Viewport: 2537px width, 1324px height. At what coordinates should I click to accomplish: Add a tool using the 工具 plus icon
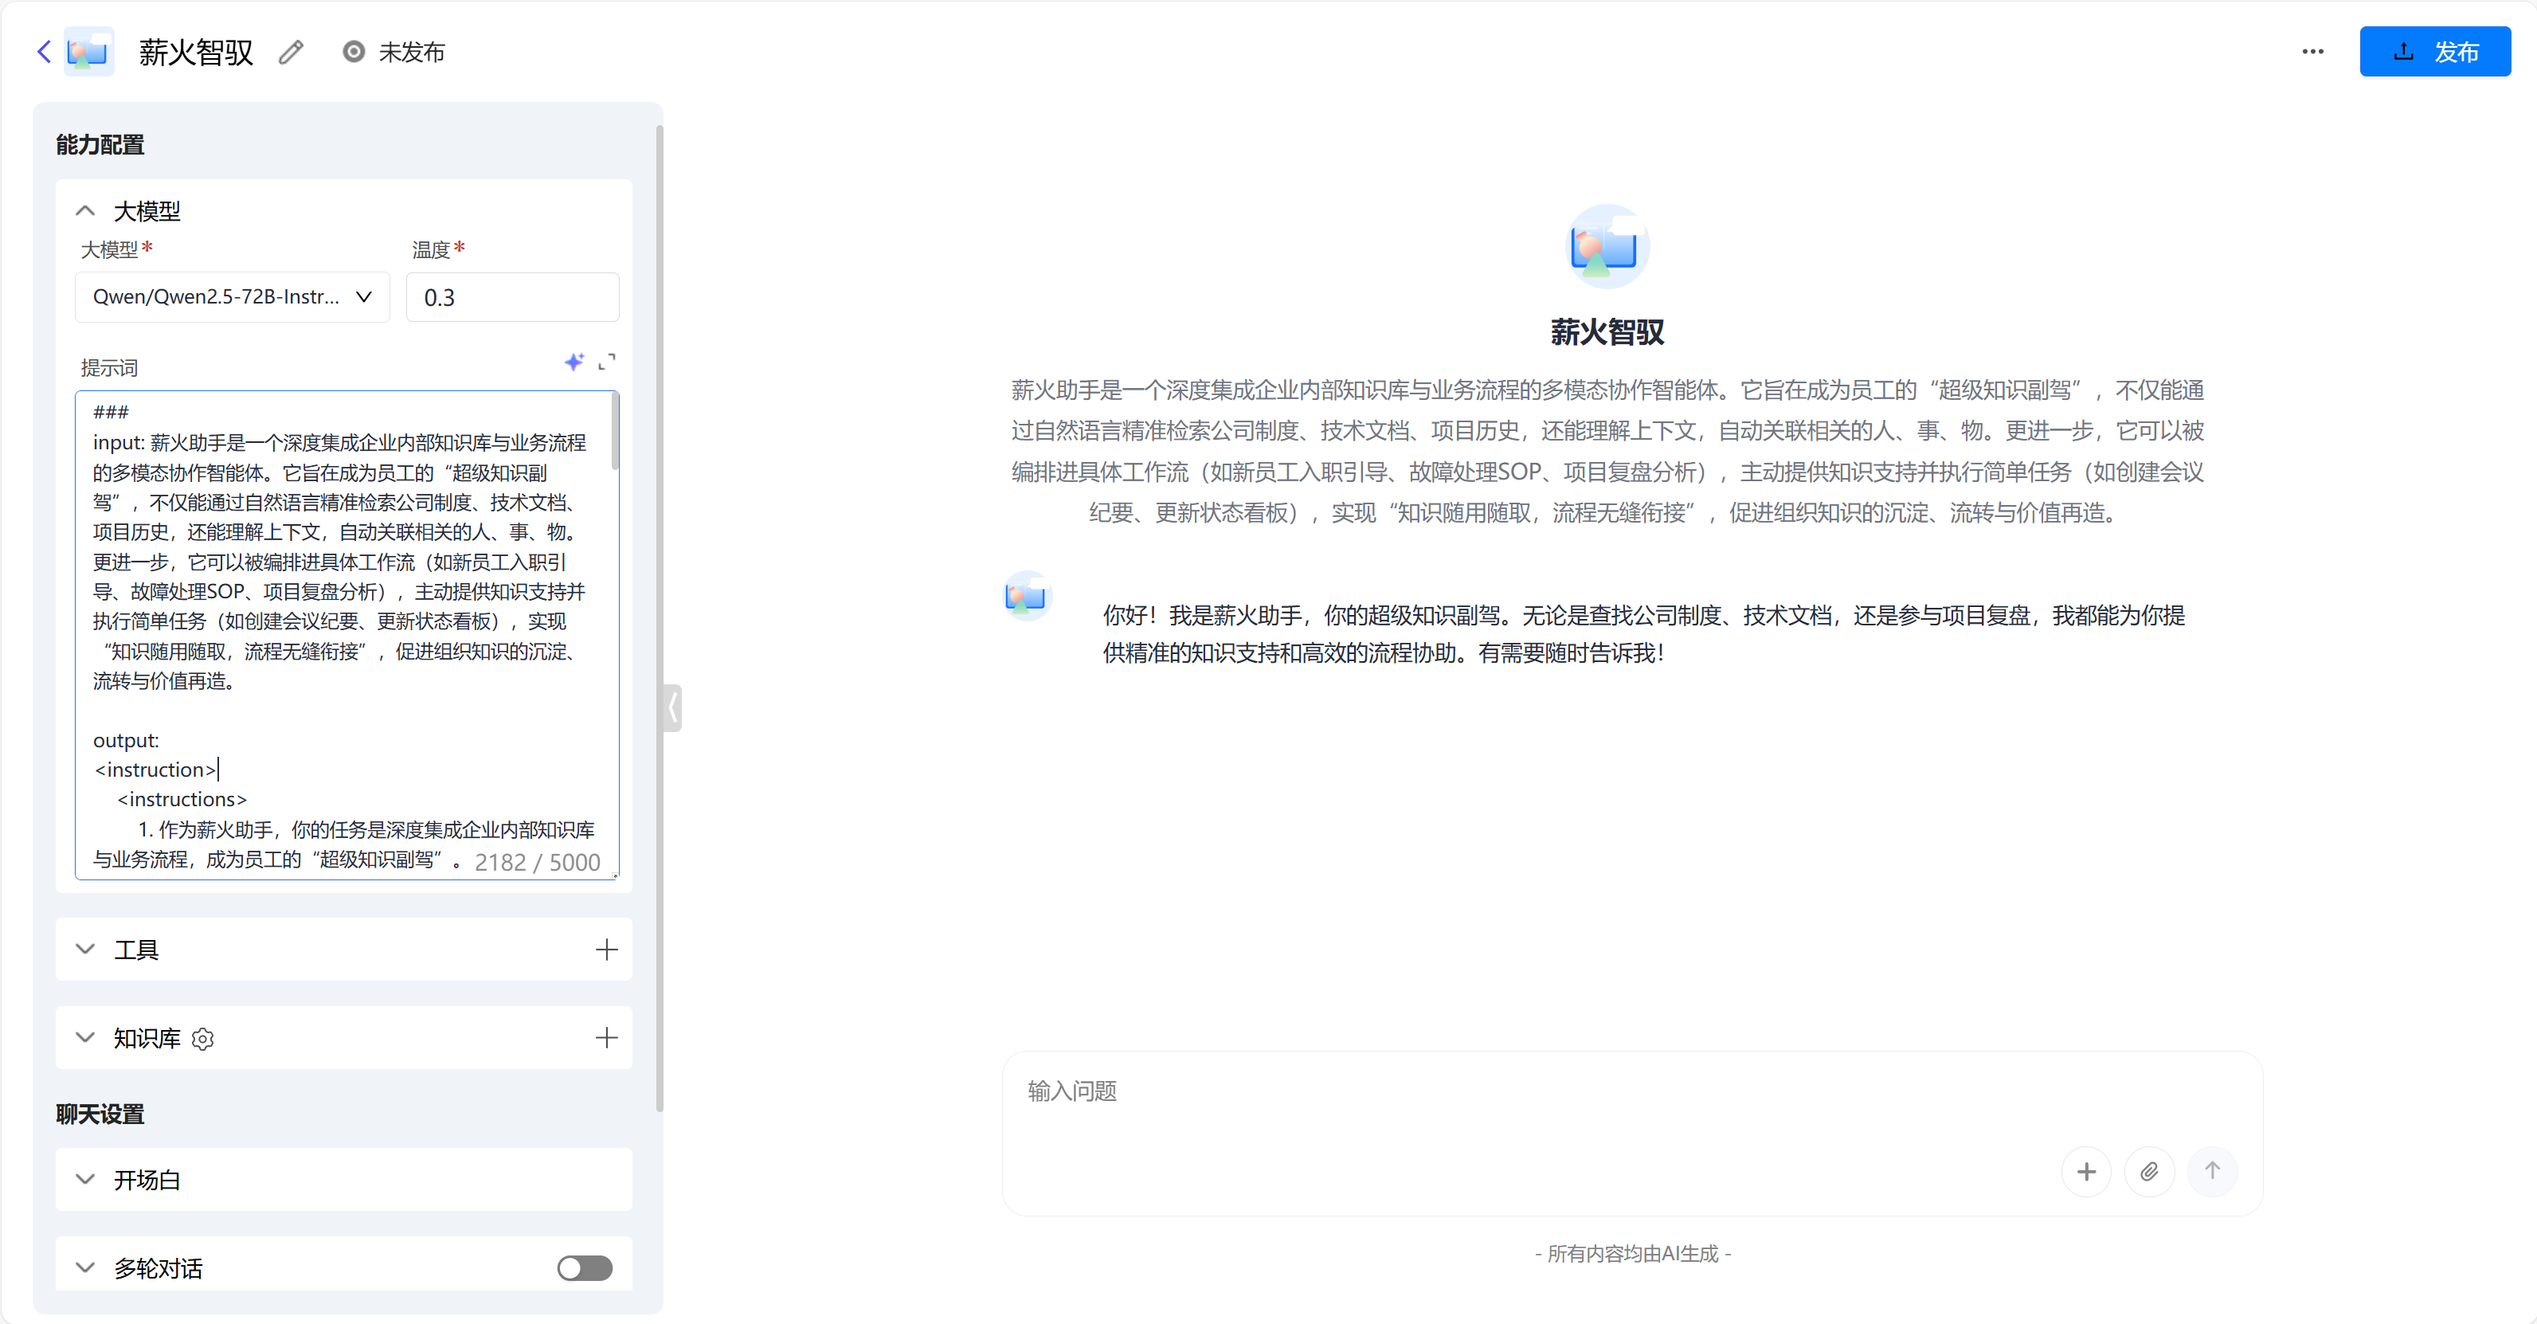pyautogui.click(x=607, y=949)
